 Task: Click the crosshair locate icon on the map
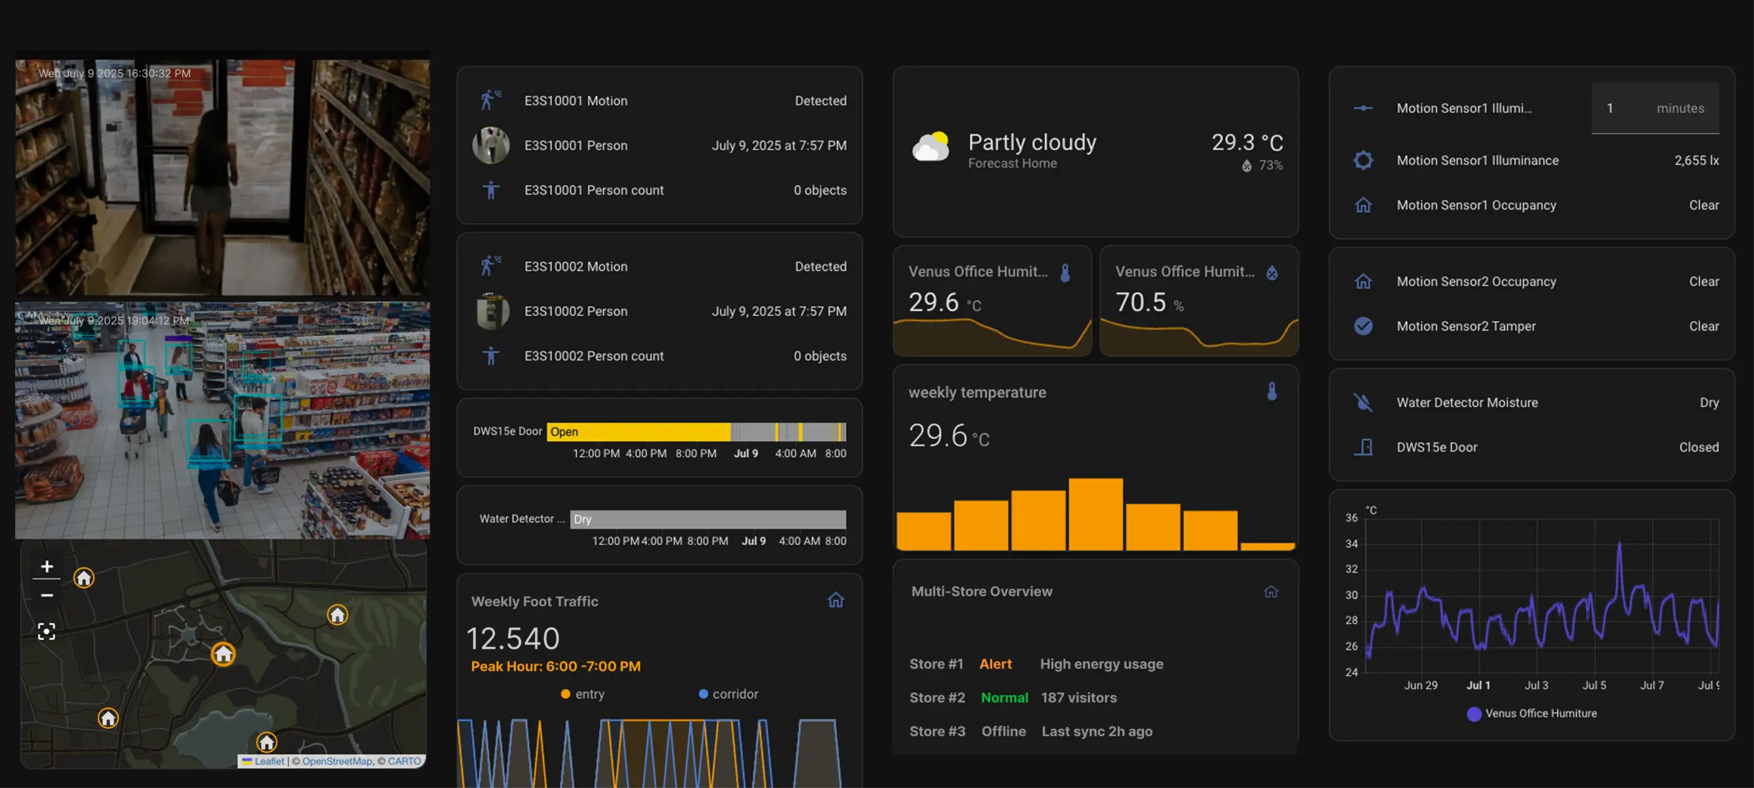coord(46,631)
